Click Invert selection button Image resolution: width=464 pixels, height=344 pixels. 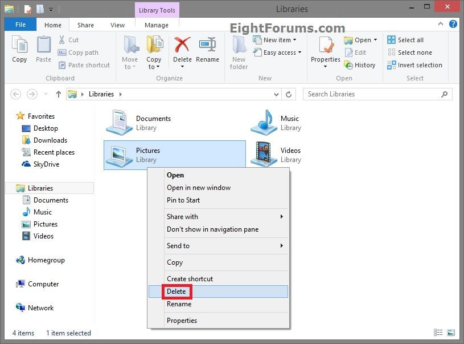click(414, 65)
